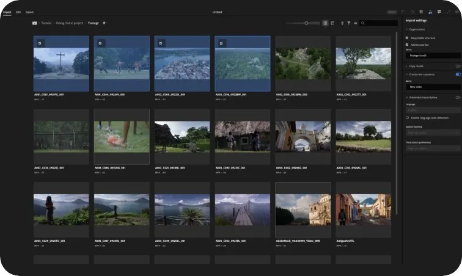Toggle Keep folder structure checkbox
The height and width of the screenshot is (276, 462).
(407, 38)
